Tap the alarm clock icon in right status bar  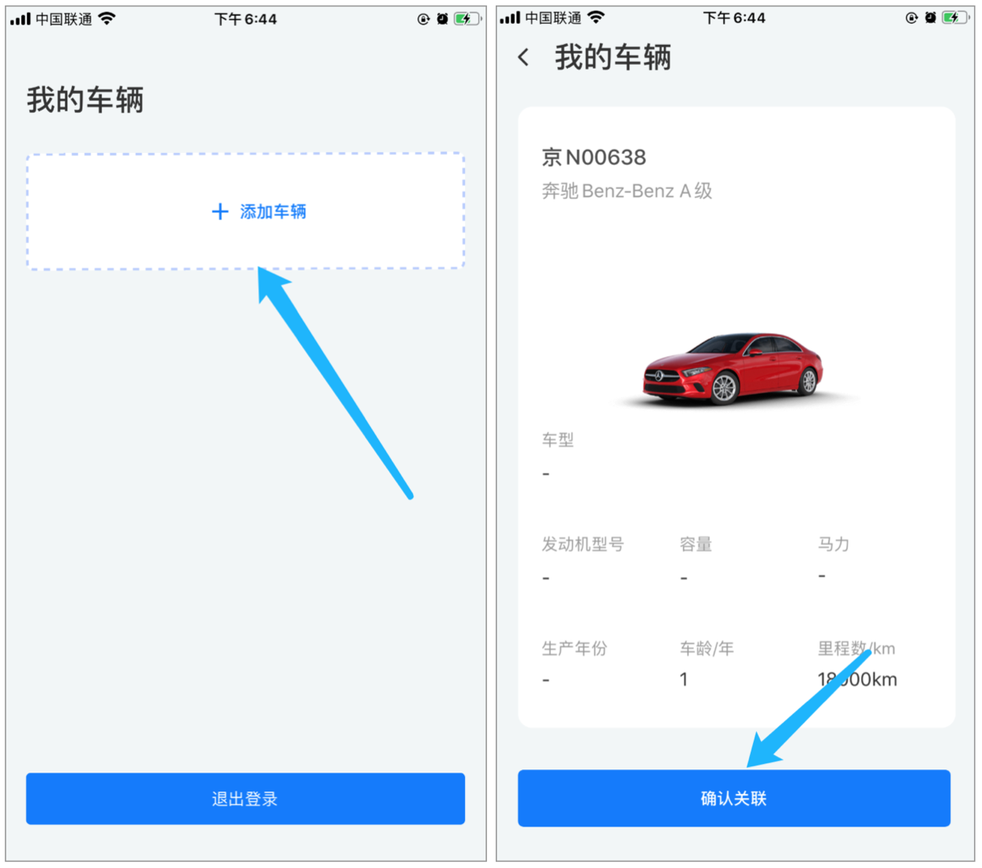(931, 17)
